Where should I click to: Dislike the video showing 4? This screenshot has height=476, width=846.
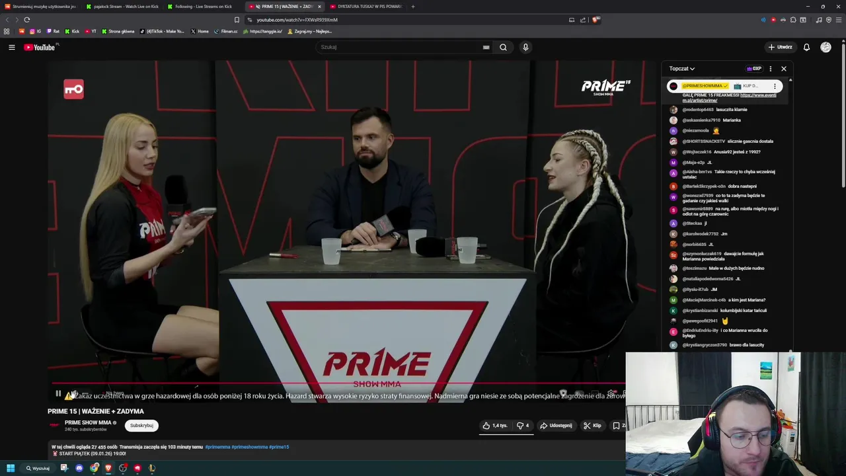pyautogui.click(x=523, y=426)
